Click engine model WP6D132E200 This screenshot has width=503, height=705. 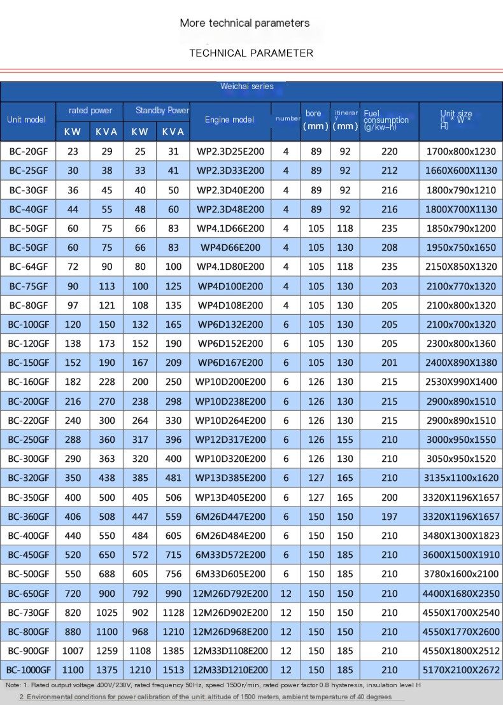tap(230, 324)
